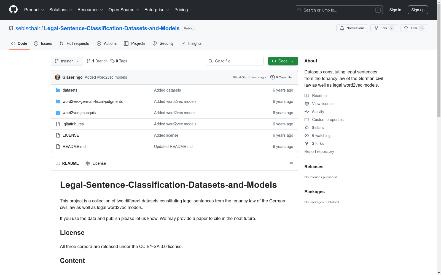The height and width of the screenshot is (275, 441).
Task: Switch to the Insights tab
Action: coord(191,43)
